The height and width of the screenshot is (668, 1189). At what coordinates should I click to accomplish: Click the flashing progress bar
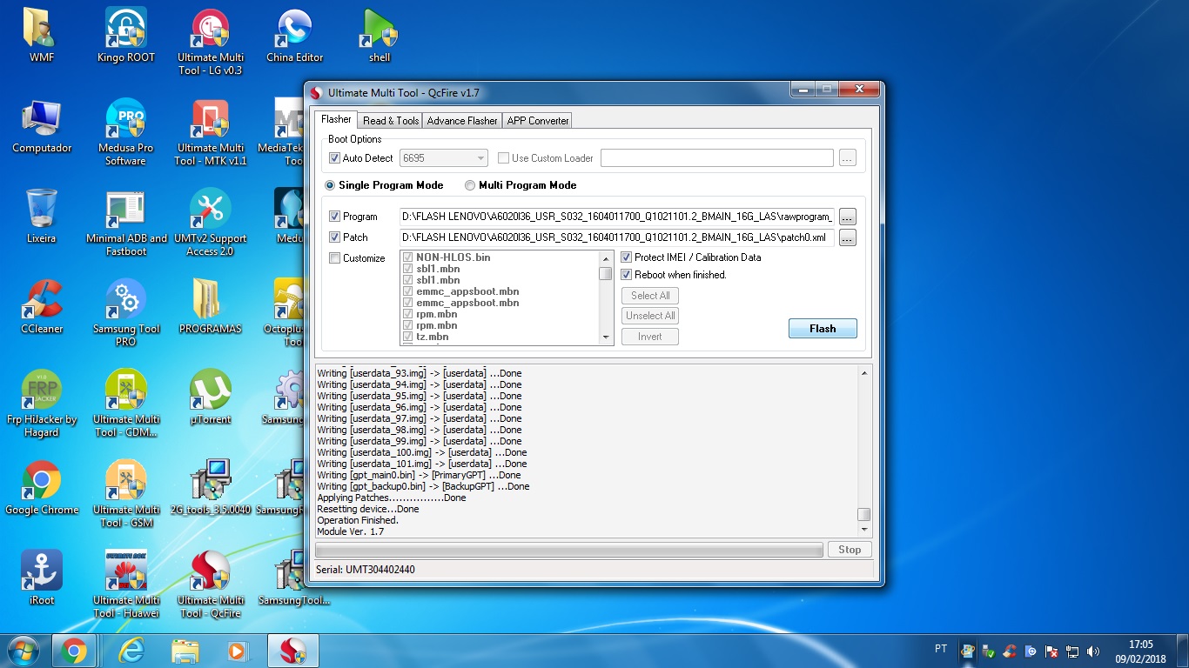(568, 550)
